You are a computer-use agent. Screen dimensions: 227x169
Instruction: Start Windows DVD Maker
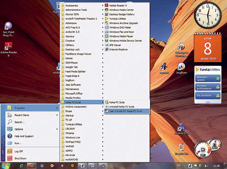pos(127,27)
